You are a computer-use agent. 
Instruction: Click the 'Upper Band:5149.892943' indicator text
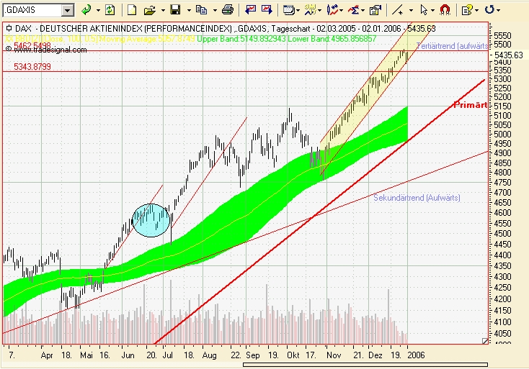tap(241, 39)
